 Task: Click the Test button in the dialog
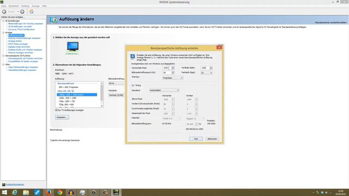click(196, 139)
